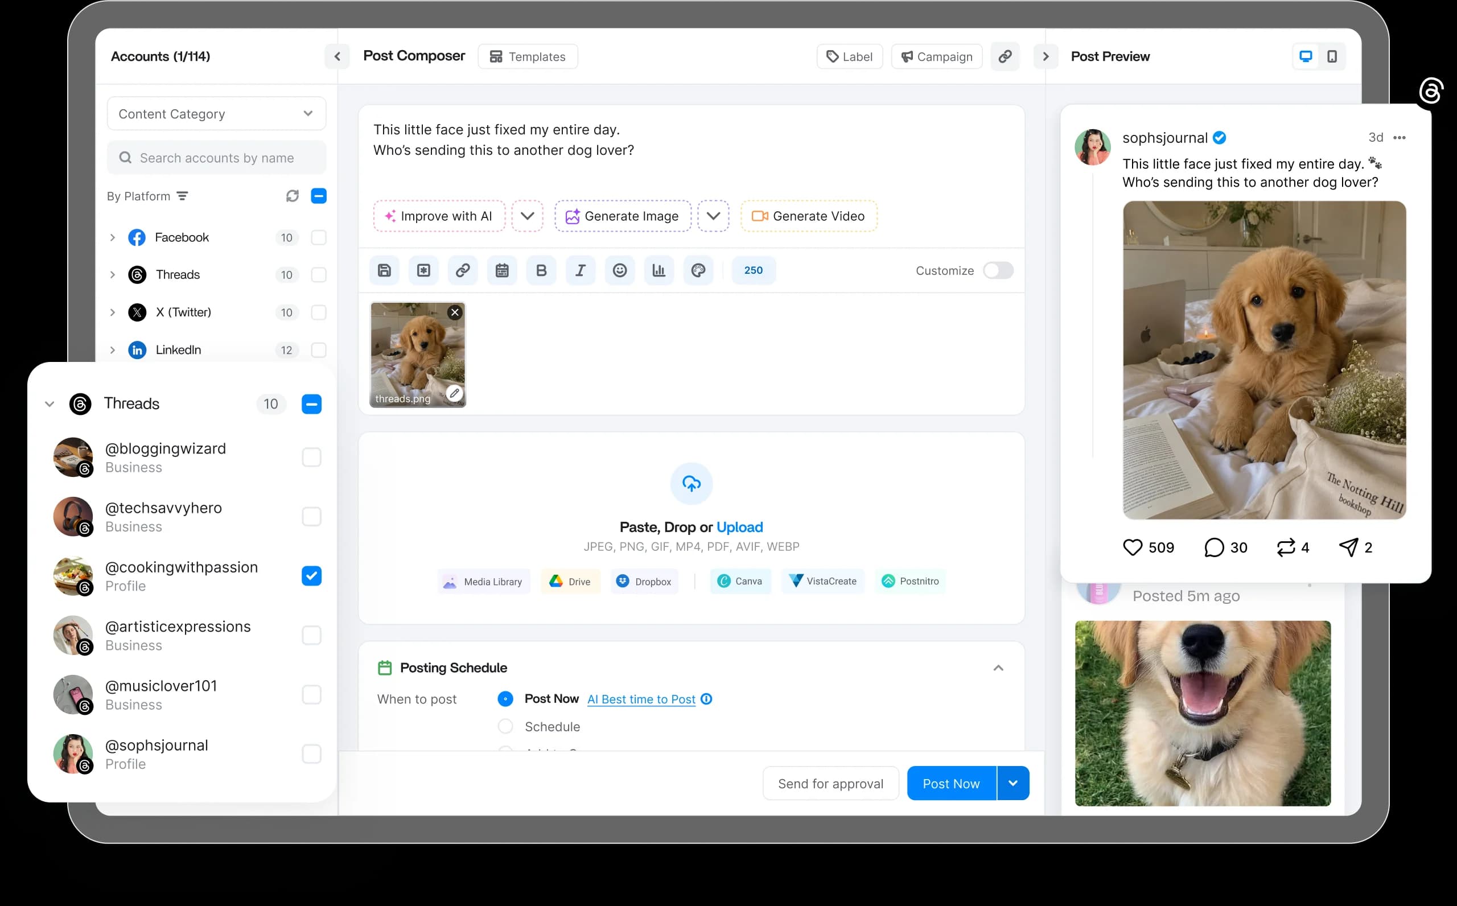
Task: Open the Label menu
Action: tap(850, 56)
